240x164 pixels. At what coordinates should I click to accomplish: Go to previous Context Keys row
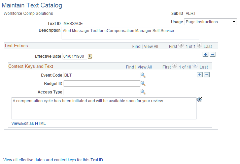point(174,66)
